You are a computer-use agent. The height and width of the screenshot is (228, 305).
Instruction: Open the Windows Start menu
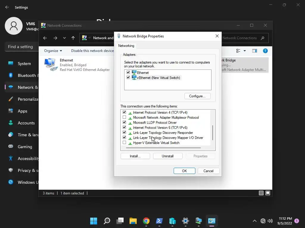pos(94,221)
